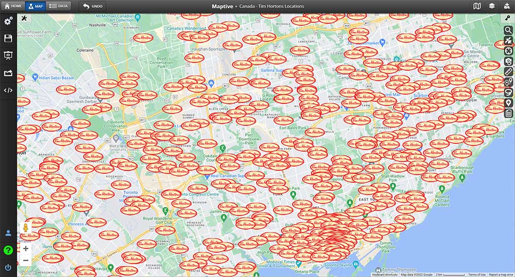Click the Real Canadian Superstore place label
The height and width of the screenshot is (277, 515).
click(228, 176)
